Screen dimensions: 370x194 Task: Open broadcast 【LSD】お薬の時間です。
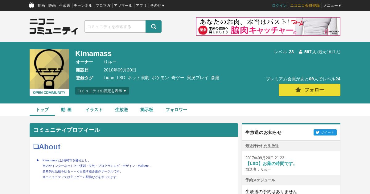click(271, 164)
